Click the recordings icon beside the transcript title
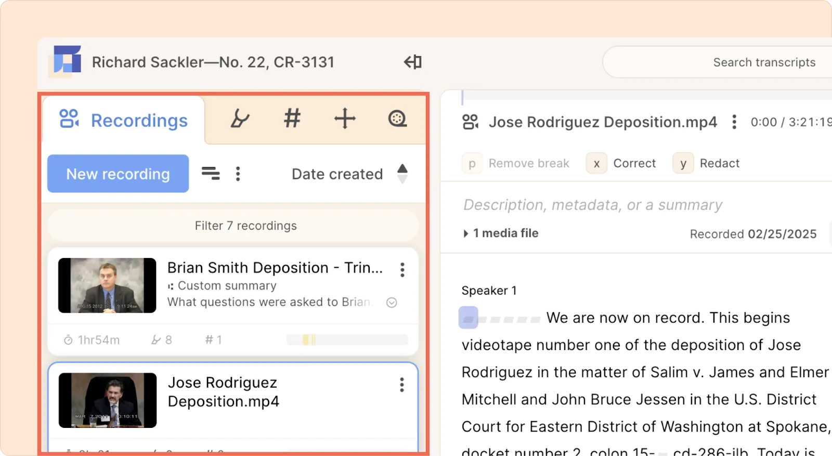This screenshot has width=832, height=456. 471,122
